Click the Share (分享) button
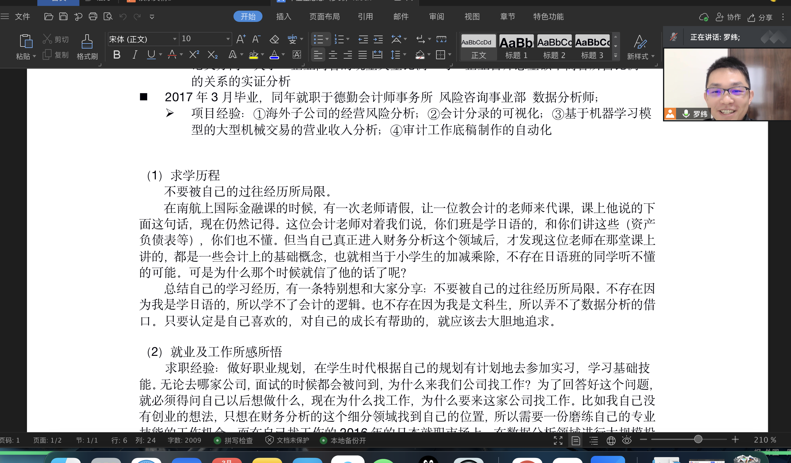Viewport: 791px width, 463px height. pyautogui.click(x=760, y=17)
